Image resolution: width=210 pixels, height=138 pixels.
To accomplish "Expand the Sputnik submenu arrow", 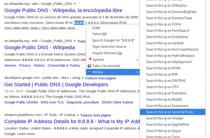I will [x=137, y=60].
